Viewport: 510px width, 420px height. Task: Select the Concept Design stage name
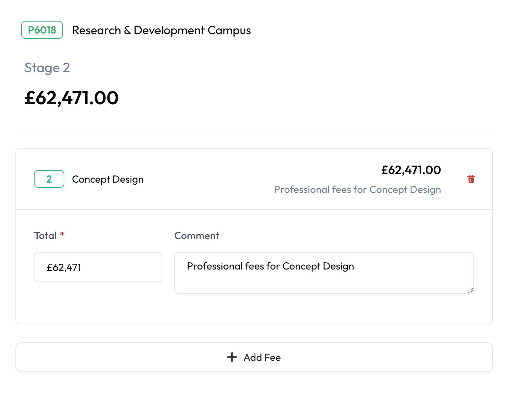point(107,179)
